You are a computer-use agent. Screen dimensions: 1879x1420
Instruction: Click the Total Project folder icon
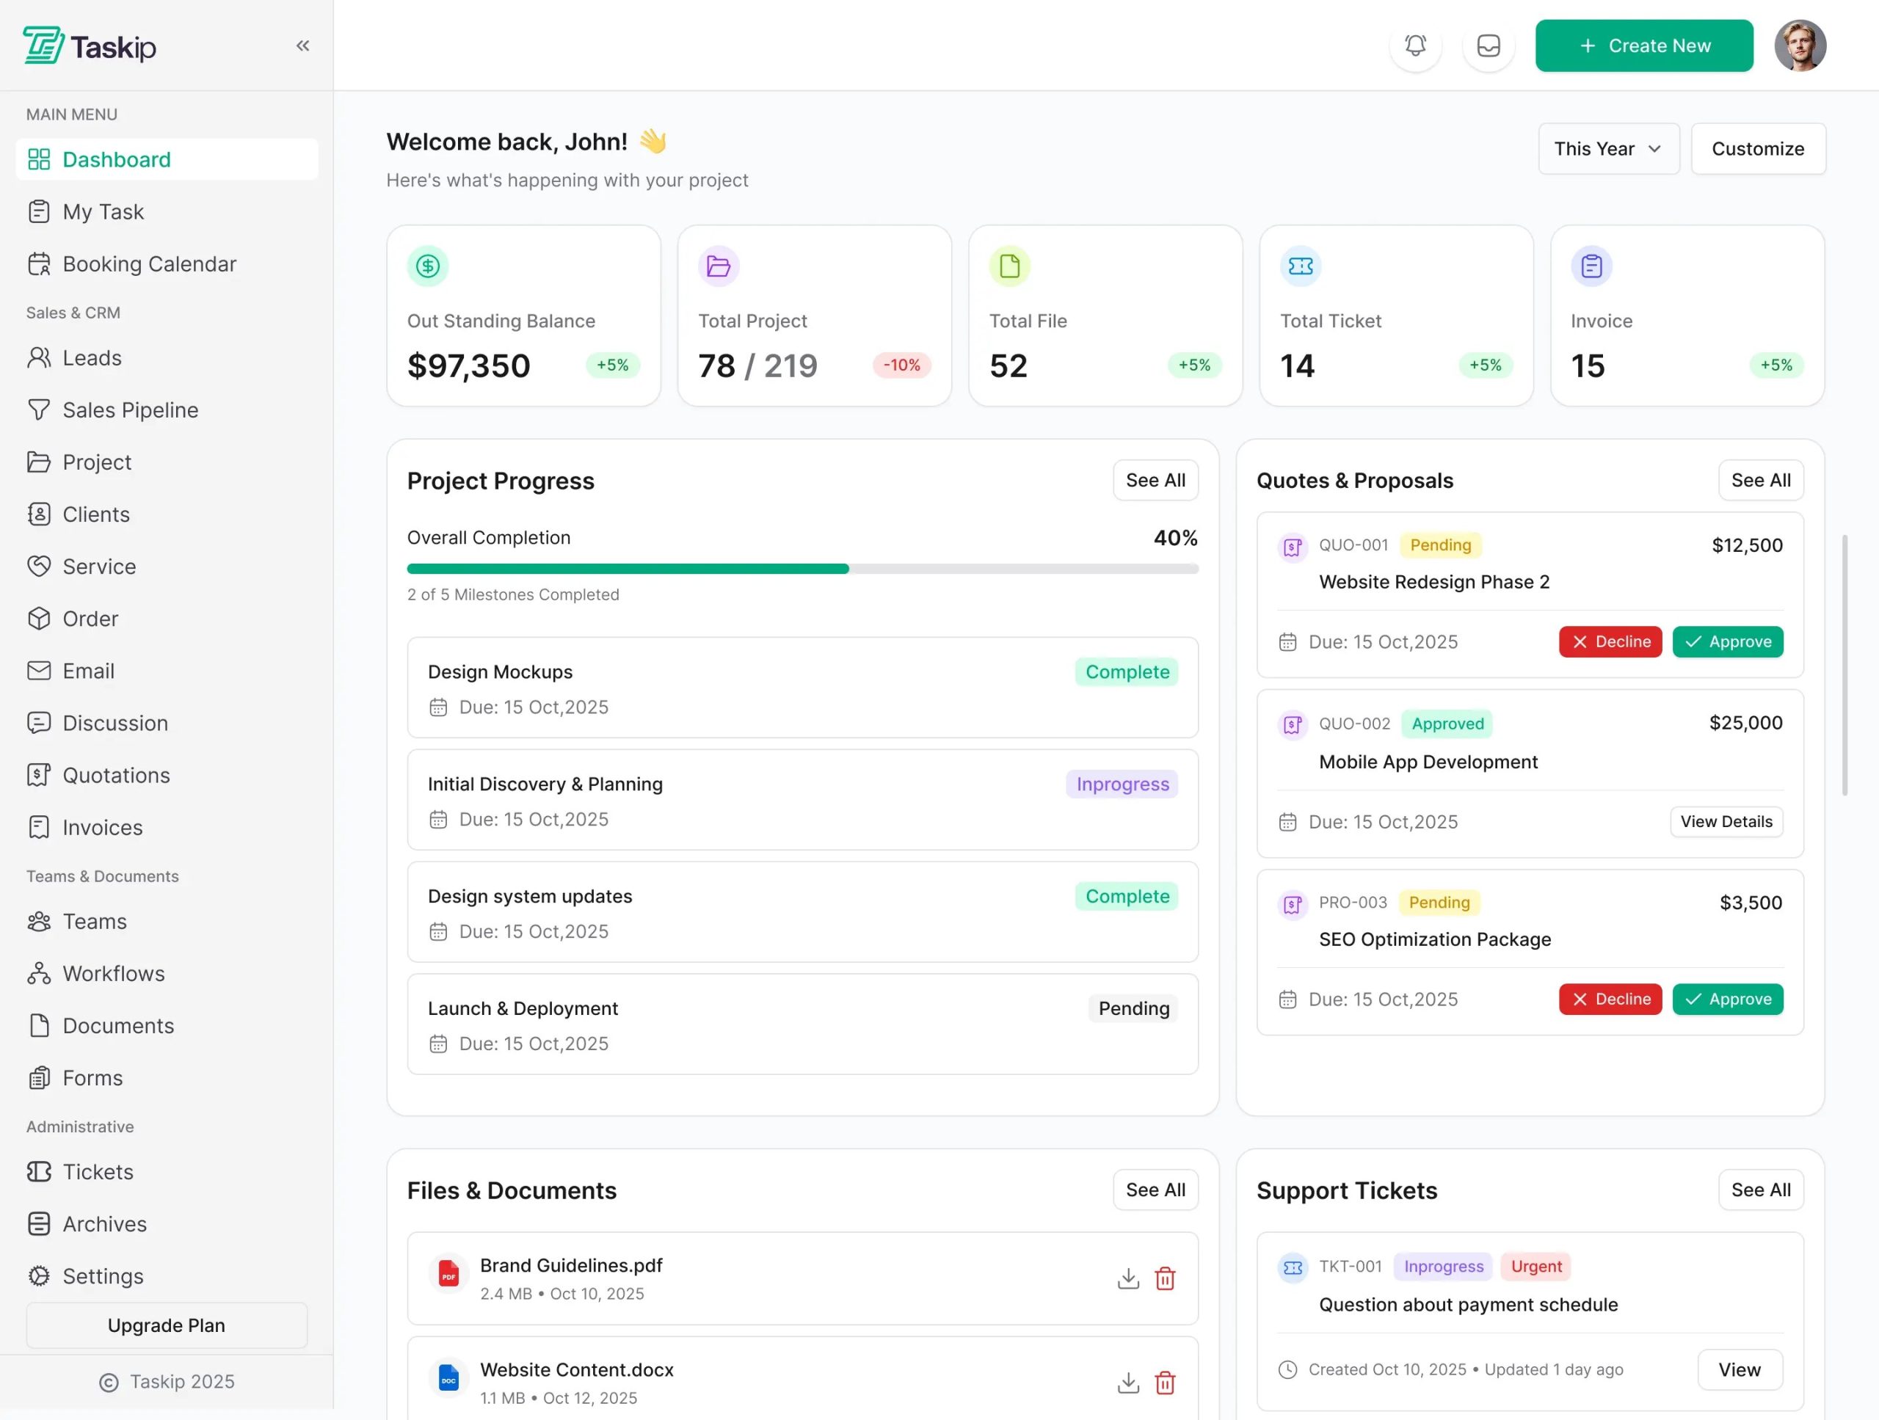click(x=718, y=266)
